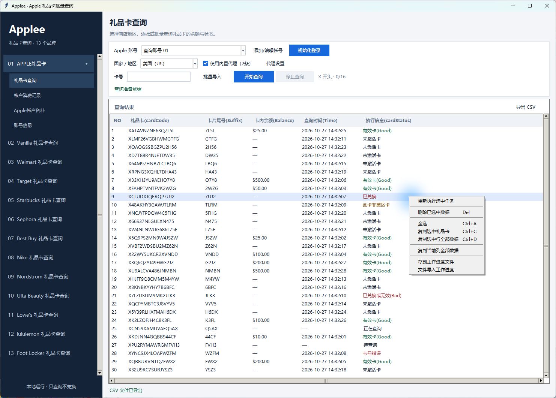Click the 卡号 input field
Image resolution: width=556 pixels, height=398 pixels.
coord(159,77)
